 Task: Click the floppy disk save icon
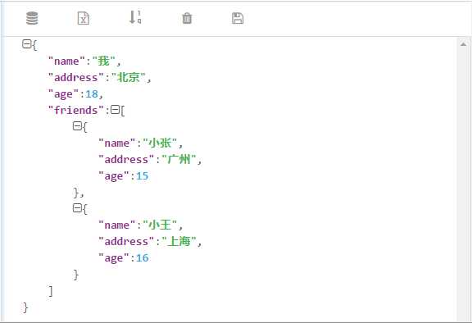pyautogui.click(x=238, y=18)
